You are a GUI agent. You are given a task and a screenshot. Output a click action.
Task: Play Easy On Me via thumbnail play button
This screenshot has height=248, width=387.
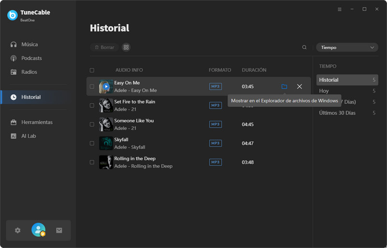(106, 86)
